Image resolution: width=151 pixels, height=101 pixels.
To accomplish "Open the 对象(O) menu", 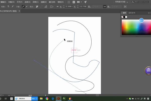I will [x=11, y=2].
